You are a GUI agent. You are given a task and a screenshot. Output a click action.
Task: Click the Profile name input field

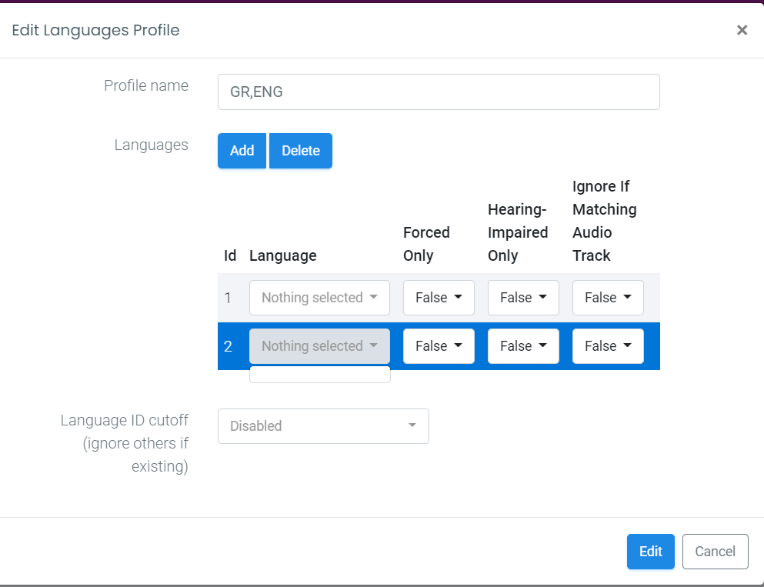pyautogui.click(x=439, y=92)
